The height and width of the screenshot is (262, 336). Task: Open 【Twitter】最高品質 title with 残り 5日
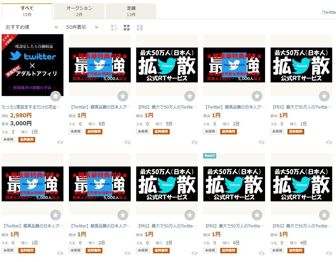(x=100, y=107)
